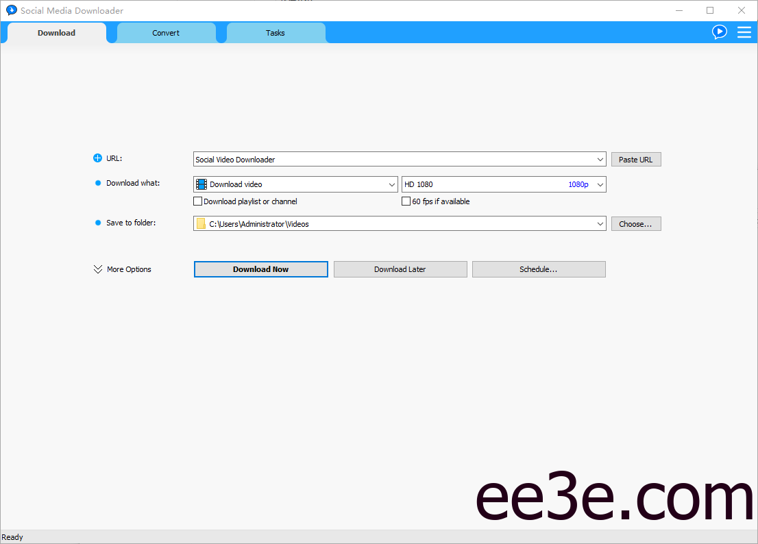The width and height of the screenshot is (758, 544).
Task: Click the blue dot beside Save to folder
Action: pyautogui.click(x=97, y=223)
